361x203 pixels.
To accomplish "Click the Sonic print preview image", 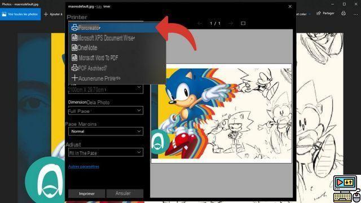I will click(x=221, y=113).
